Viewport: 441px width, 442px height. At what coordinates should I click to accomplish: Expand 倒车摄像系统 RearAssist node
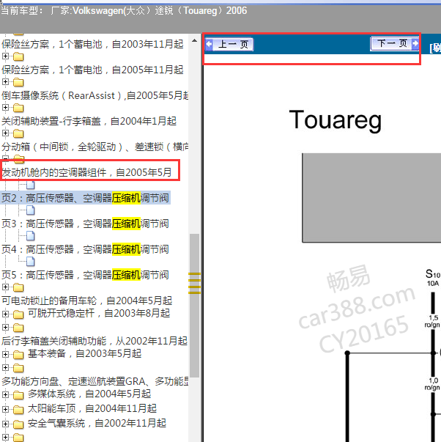[x=5, y=82]
